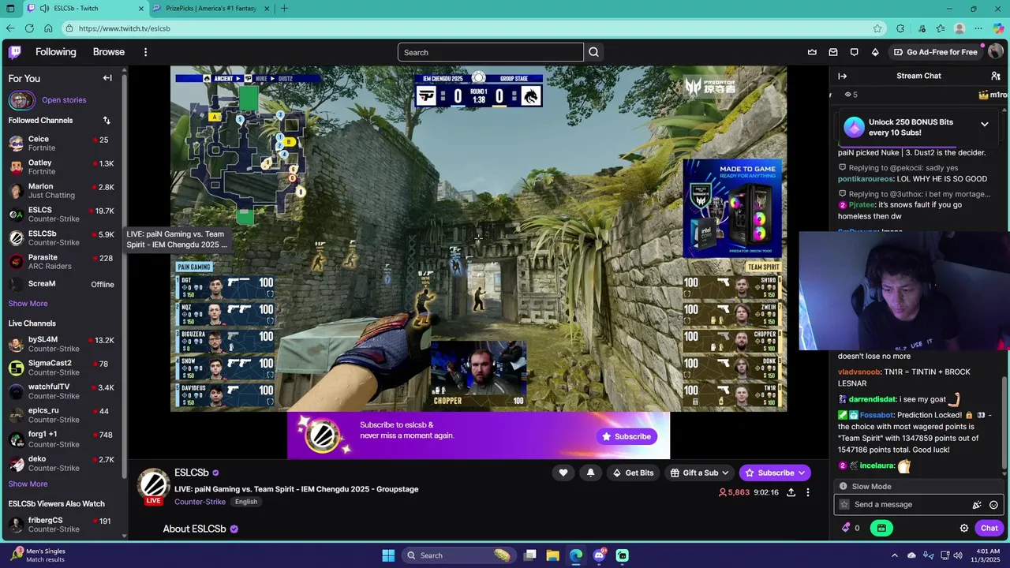This screenshot has width=1010, height=568.
Task: Close the PrizePicks tab
Action: [x=267, y=8]
